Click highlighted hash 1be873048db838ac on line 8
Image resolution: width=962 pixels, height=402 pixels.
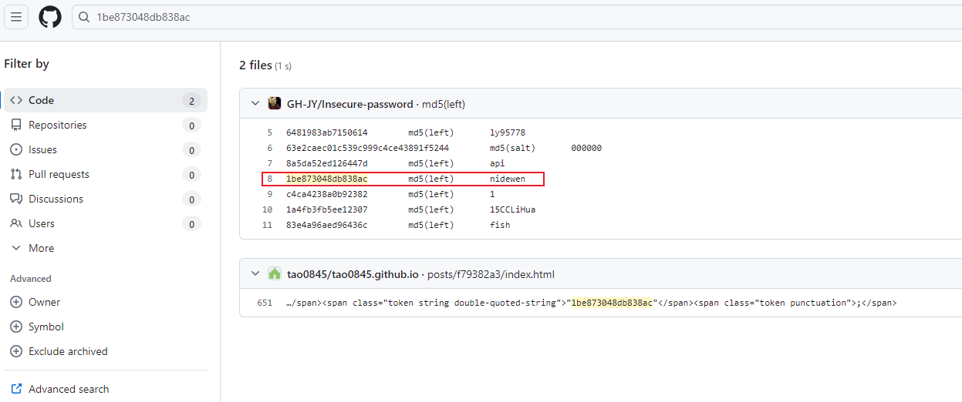pos(327,179)
